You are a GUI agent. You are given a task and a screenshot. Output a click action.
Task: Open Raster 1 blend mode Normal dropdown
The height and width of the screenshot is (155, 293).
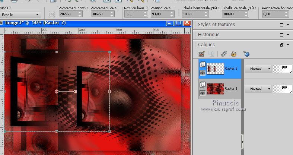(258, 89)
